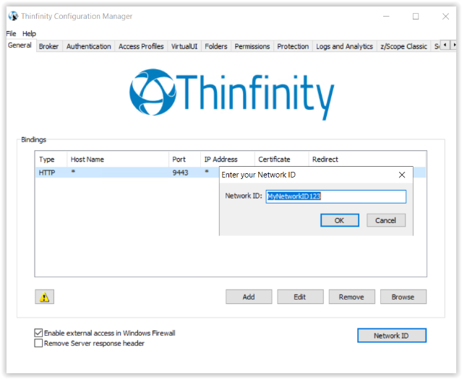This screenshot has width=462, height=379.
Task: Click the Type column header
Action: click(x=51, y=160)
